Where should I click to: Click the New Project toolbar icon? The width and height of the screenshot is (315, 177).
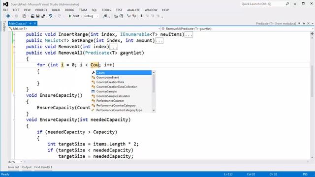coord(24,16)
